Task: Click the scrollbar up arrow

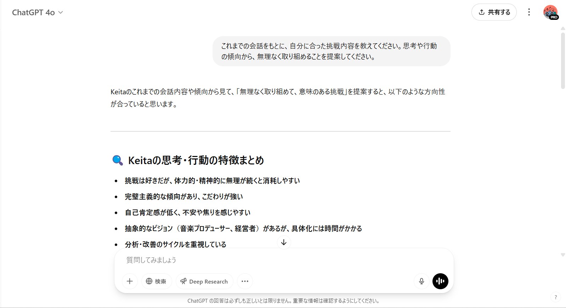Action: click(563, 29)
